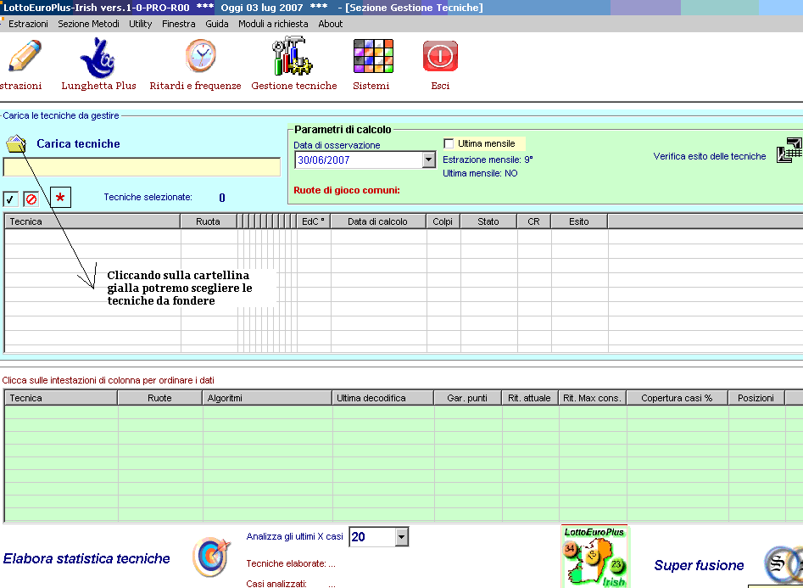The image size is (803, 588).
Task: Click the red deselect-all prohibition icon
Action: pyautogui.click(x=31, y=199)
